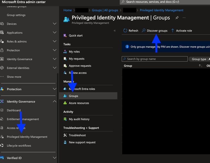
Task: Click the Lifecycle workflows icon
Action: coord(2,145)
